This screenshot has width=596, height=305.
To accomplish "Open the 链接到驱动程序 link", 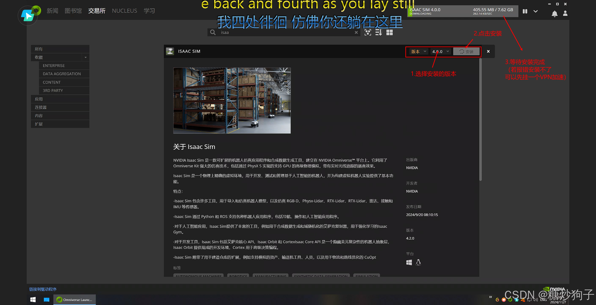I will point(43,289).
